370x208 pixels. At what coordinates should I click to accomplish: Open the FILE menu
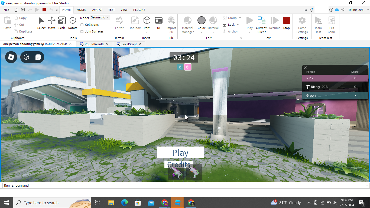[6, 10]
